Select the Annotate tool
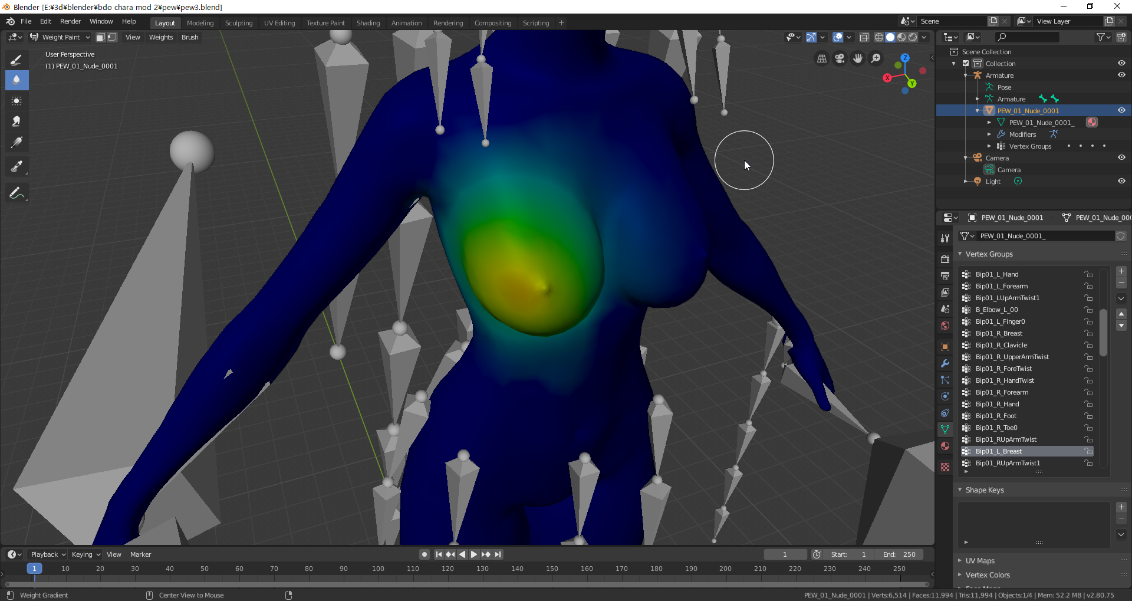The height and width of the screenshot is (601, 1132). [x=17, y=193]
